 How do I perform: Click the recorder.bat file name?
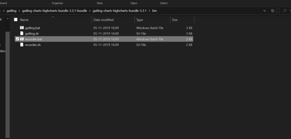pos(34,39)
